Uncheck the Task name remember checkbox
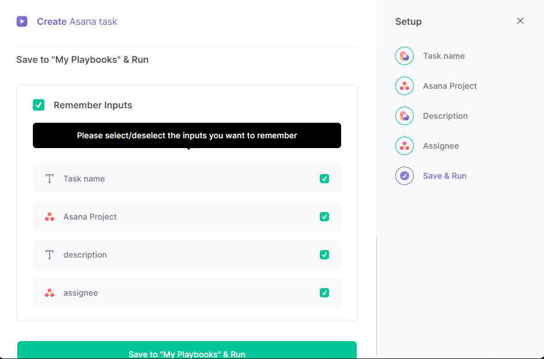 pos(324,179)
